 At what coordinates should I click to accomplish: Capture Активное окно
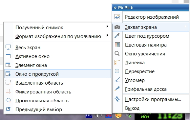point(57,56)
